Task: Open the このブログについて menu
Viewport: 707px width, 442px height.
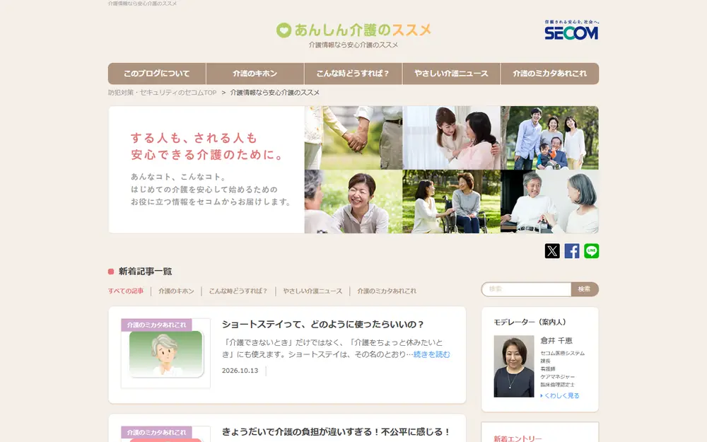Action: 157,74
